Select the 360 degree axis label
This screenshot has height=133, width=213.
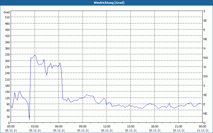(7, 48)
